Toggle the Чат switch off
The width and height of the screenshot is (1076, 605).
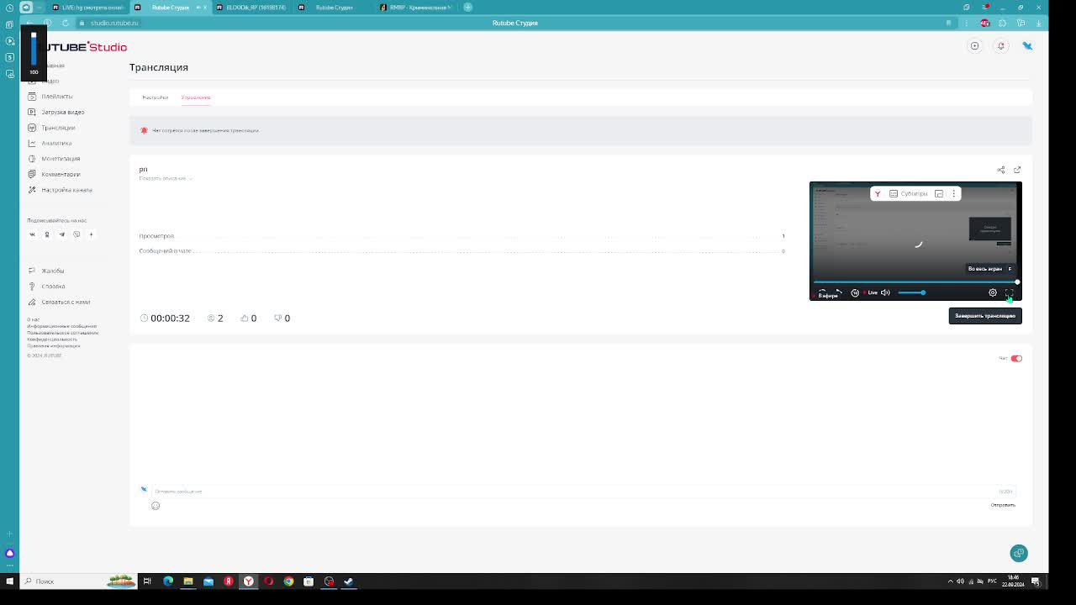(x=1016, y=359)
